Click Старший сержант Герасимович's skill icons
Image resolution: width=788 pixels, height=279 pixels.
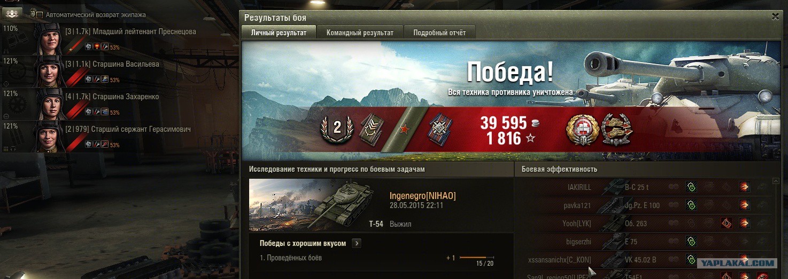(x=96, y=145)
